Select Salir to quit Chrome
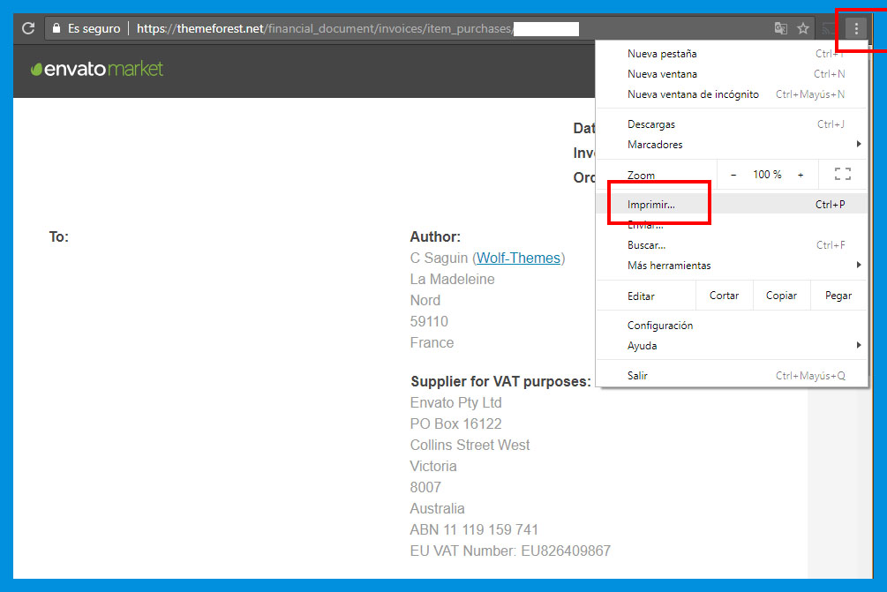This screenshot has width=887, height=592. (732, 376)
